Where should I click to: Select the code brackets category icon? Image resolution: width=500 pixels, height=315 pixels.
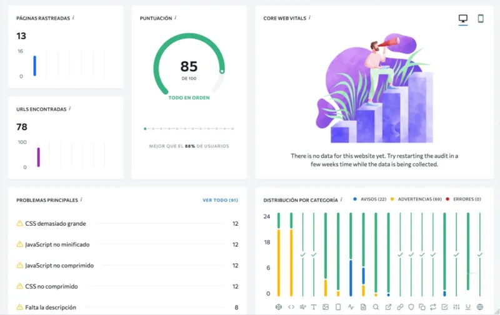tap(291, 307)
